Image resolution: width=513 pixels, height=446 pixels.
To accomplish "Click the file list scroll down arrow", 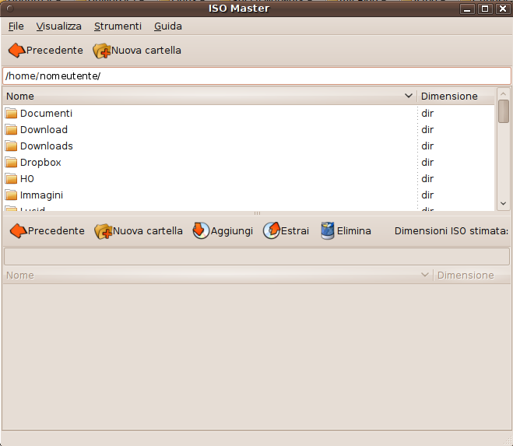I will [x=504, y=204].
